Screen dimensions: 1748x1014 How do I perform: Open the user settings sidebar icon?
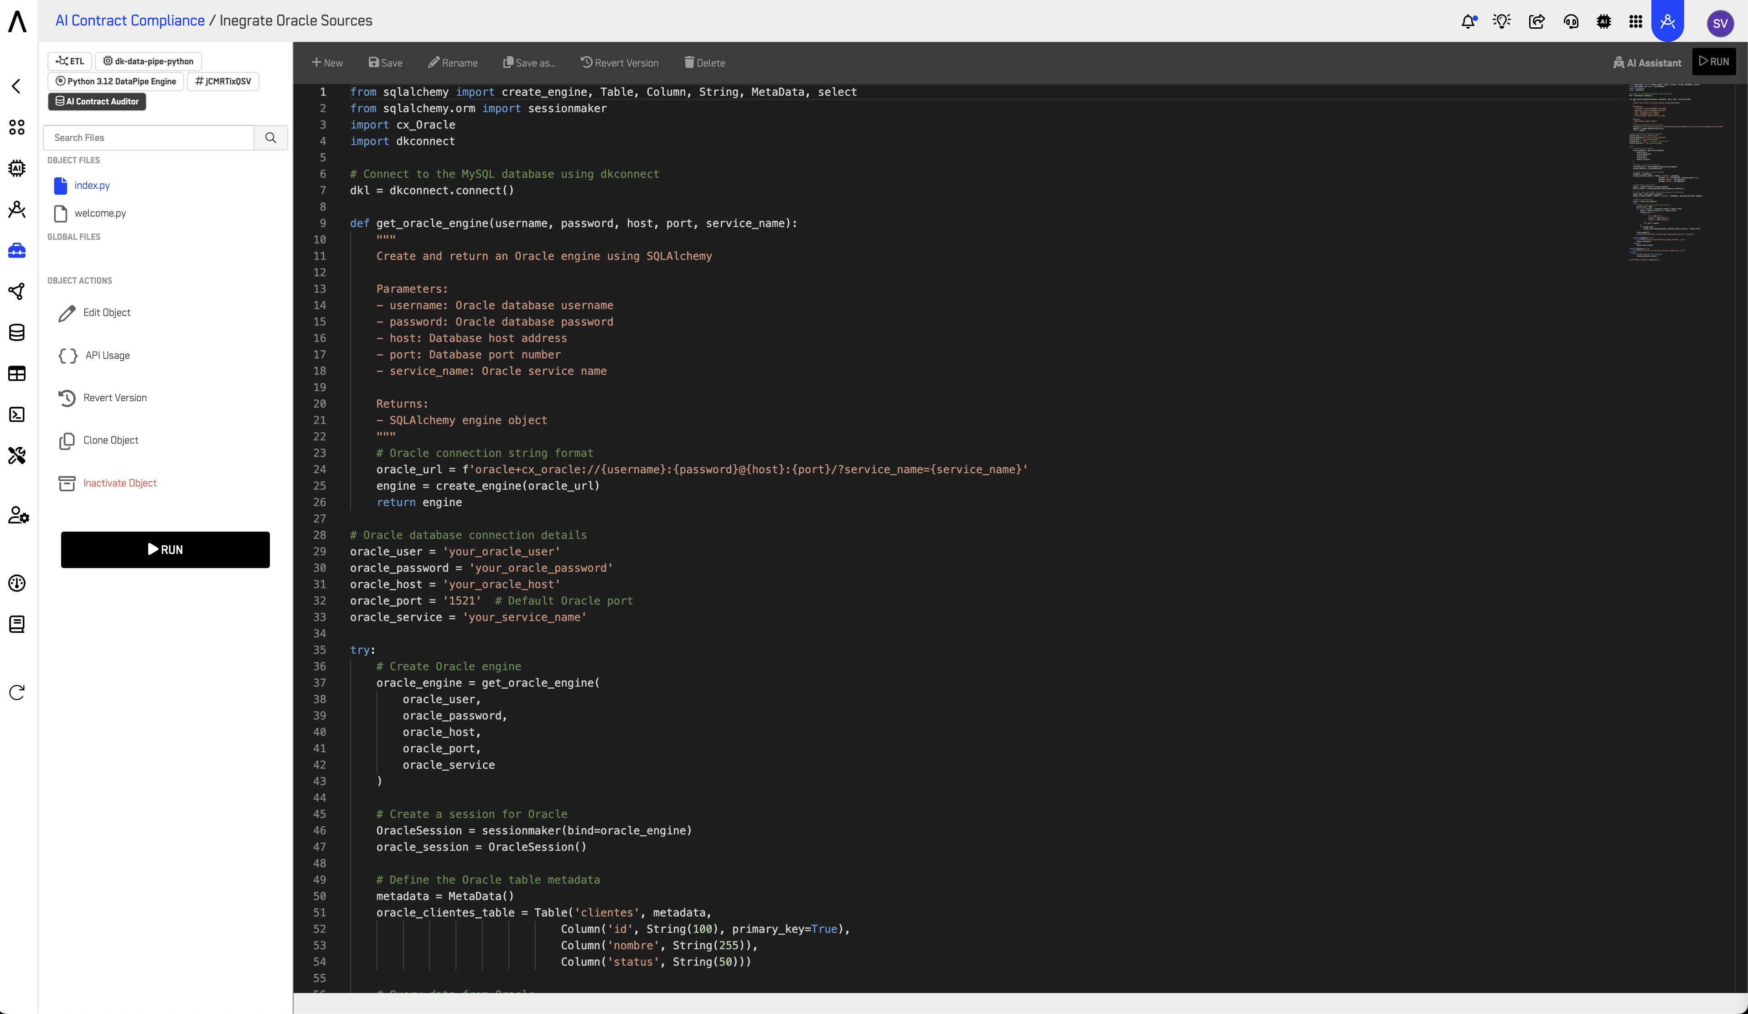tap(18, 515)
